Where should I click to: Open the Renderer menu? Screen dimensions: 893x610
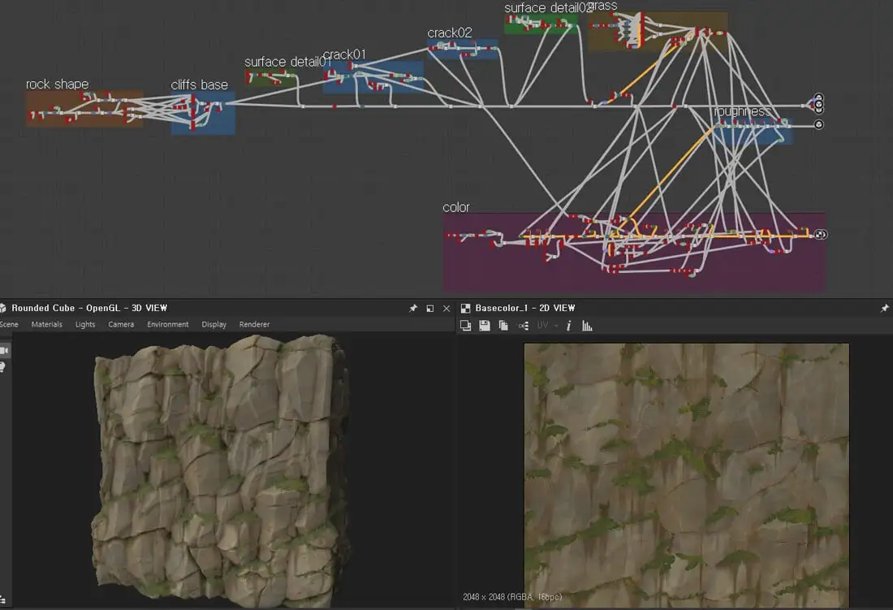tap(254, 325)
